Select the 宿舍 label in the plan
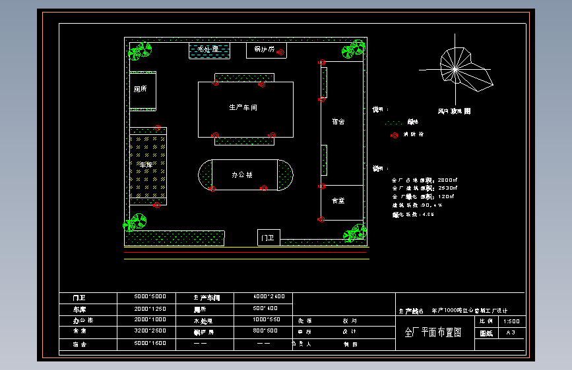Viewport: 572px width, 370px height. point(338,121)
